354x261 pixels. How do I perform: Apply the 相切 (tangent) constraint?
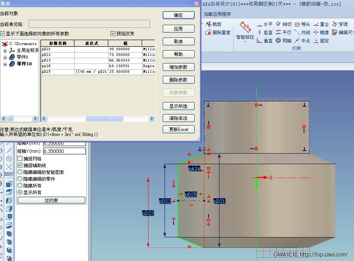click(x=284, y=24)
